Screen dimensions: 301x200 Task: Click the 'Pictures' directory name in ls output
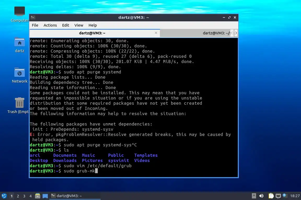pyautogui.click(x=92, y=161)
